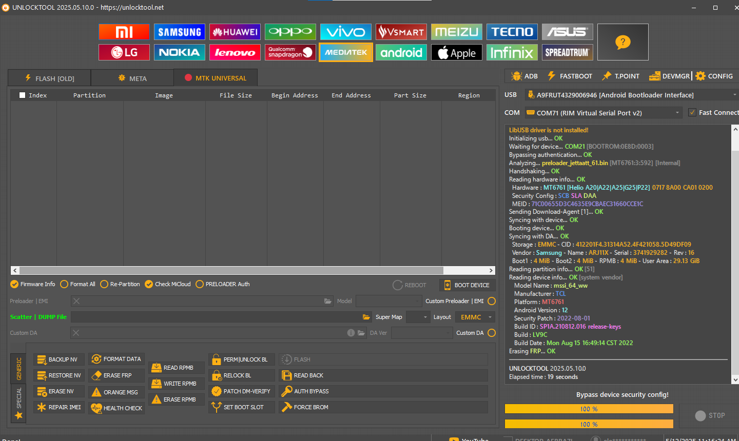Select the Tecno brand tile
This screenshot has height=441, width=739.
coord(512,32)
